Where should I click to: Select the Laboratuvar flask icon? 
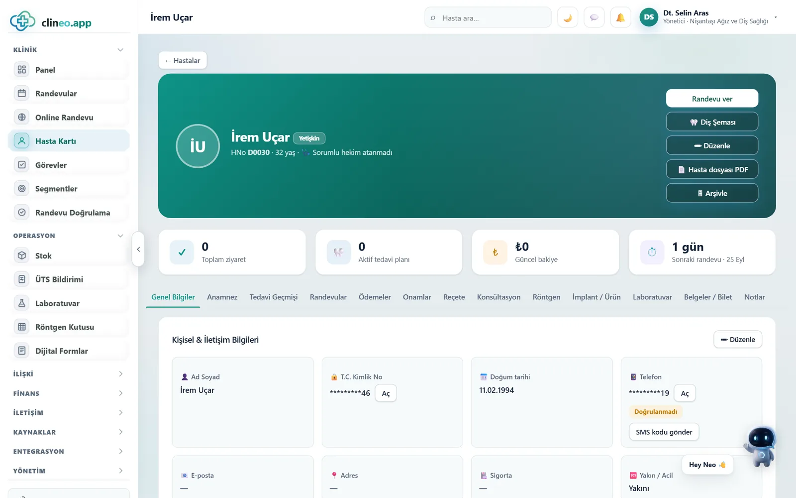22,303
